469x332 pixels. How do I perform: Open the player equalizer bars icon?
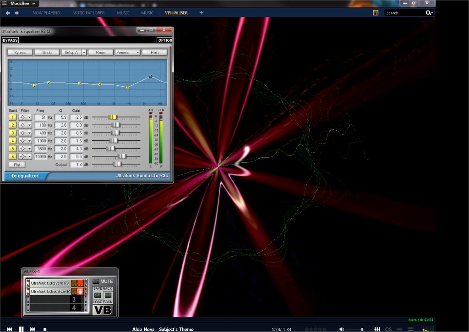377,329
